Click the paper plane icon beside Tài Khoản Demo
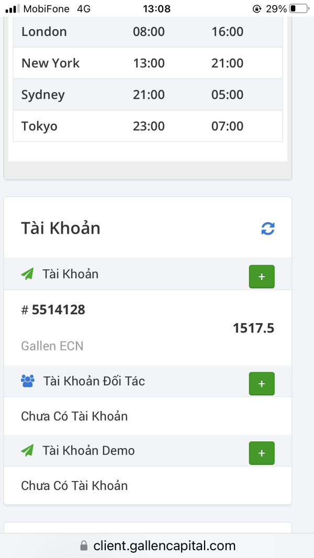 coord(27,450)
